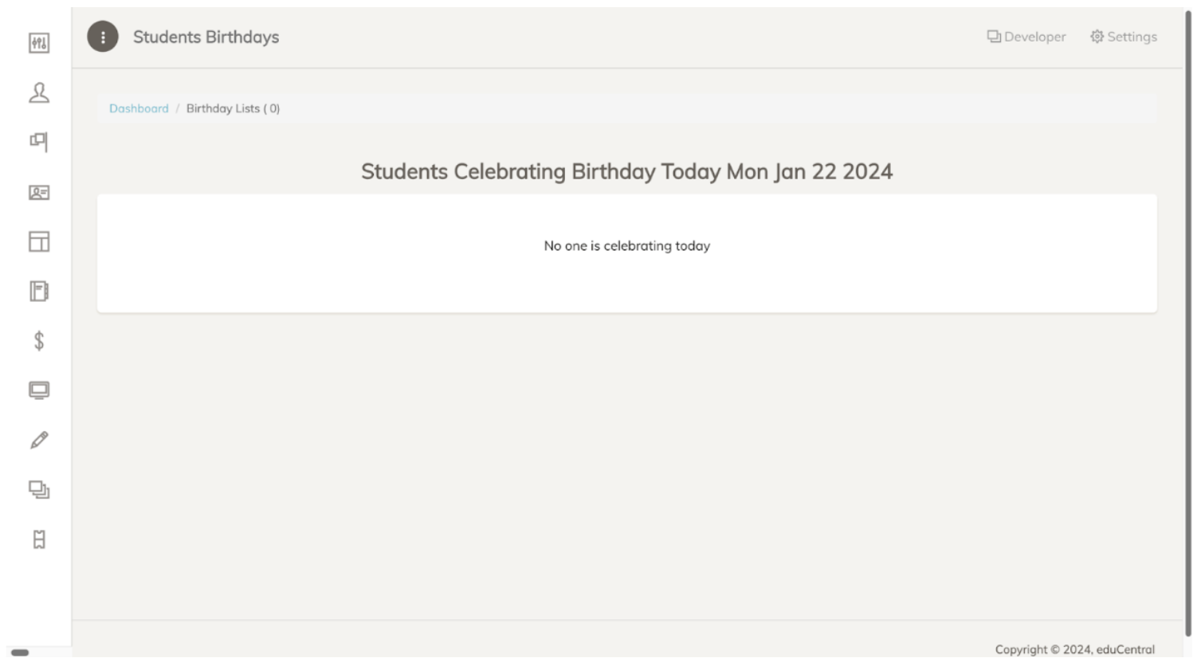The image size is (1201, 662).
Task: Click the vertical page scrollbar
Action: 1187,319
